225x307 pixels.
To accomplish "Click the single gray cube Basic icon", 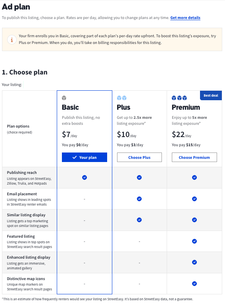I will click(x=64, y=98).
